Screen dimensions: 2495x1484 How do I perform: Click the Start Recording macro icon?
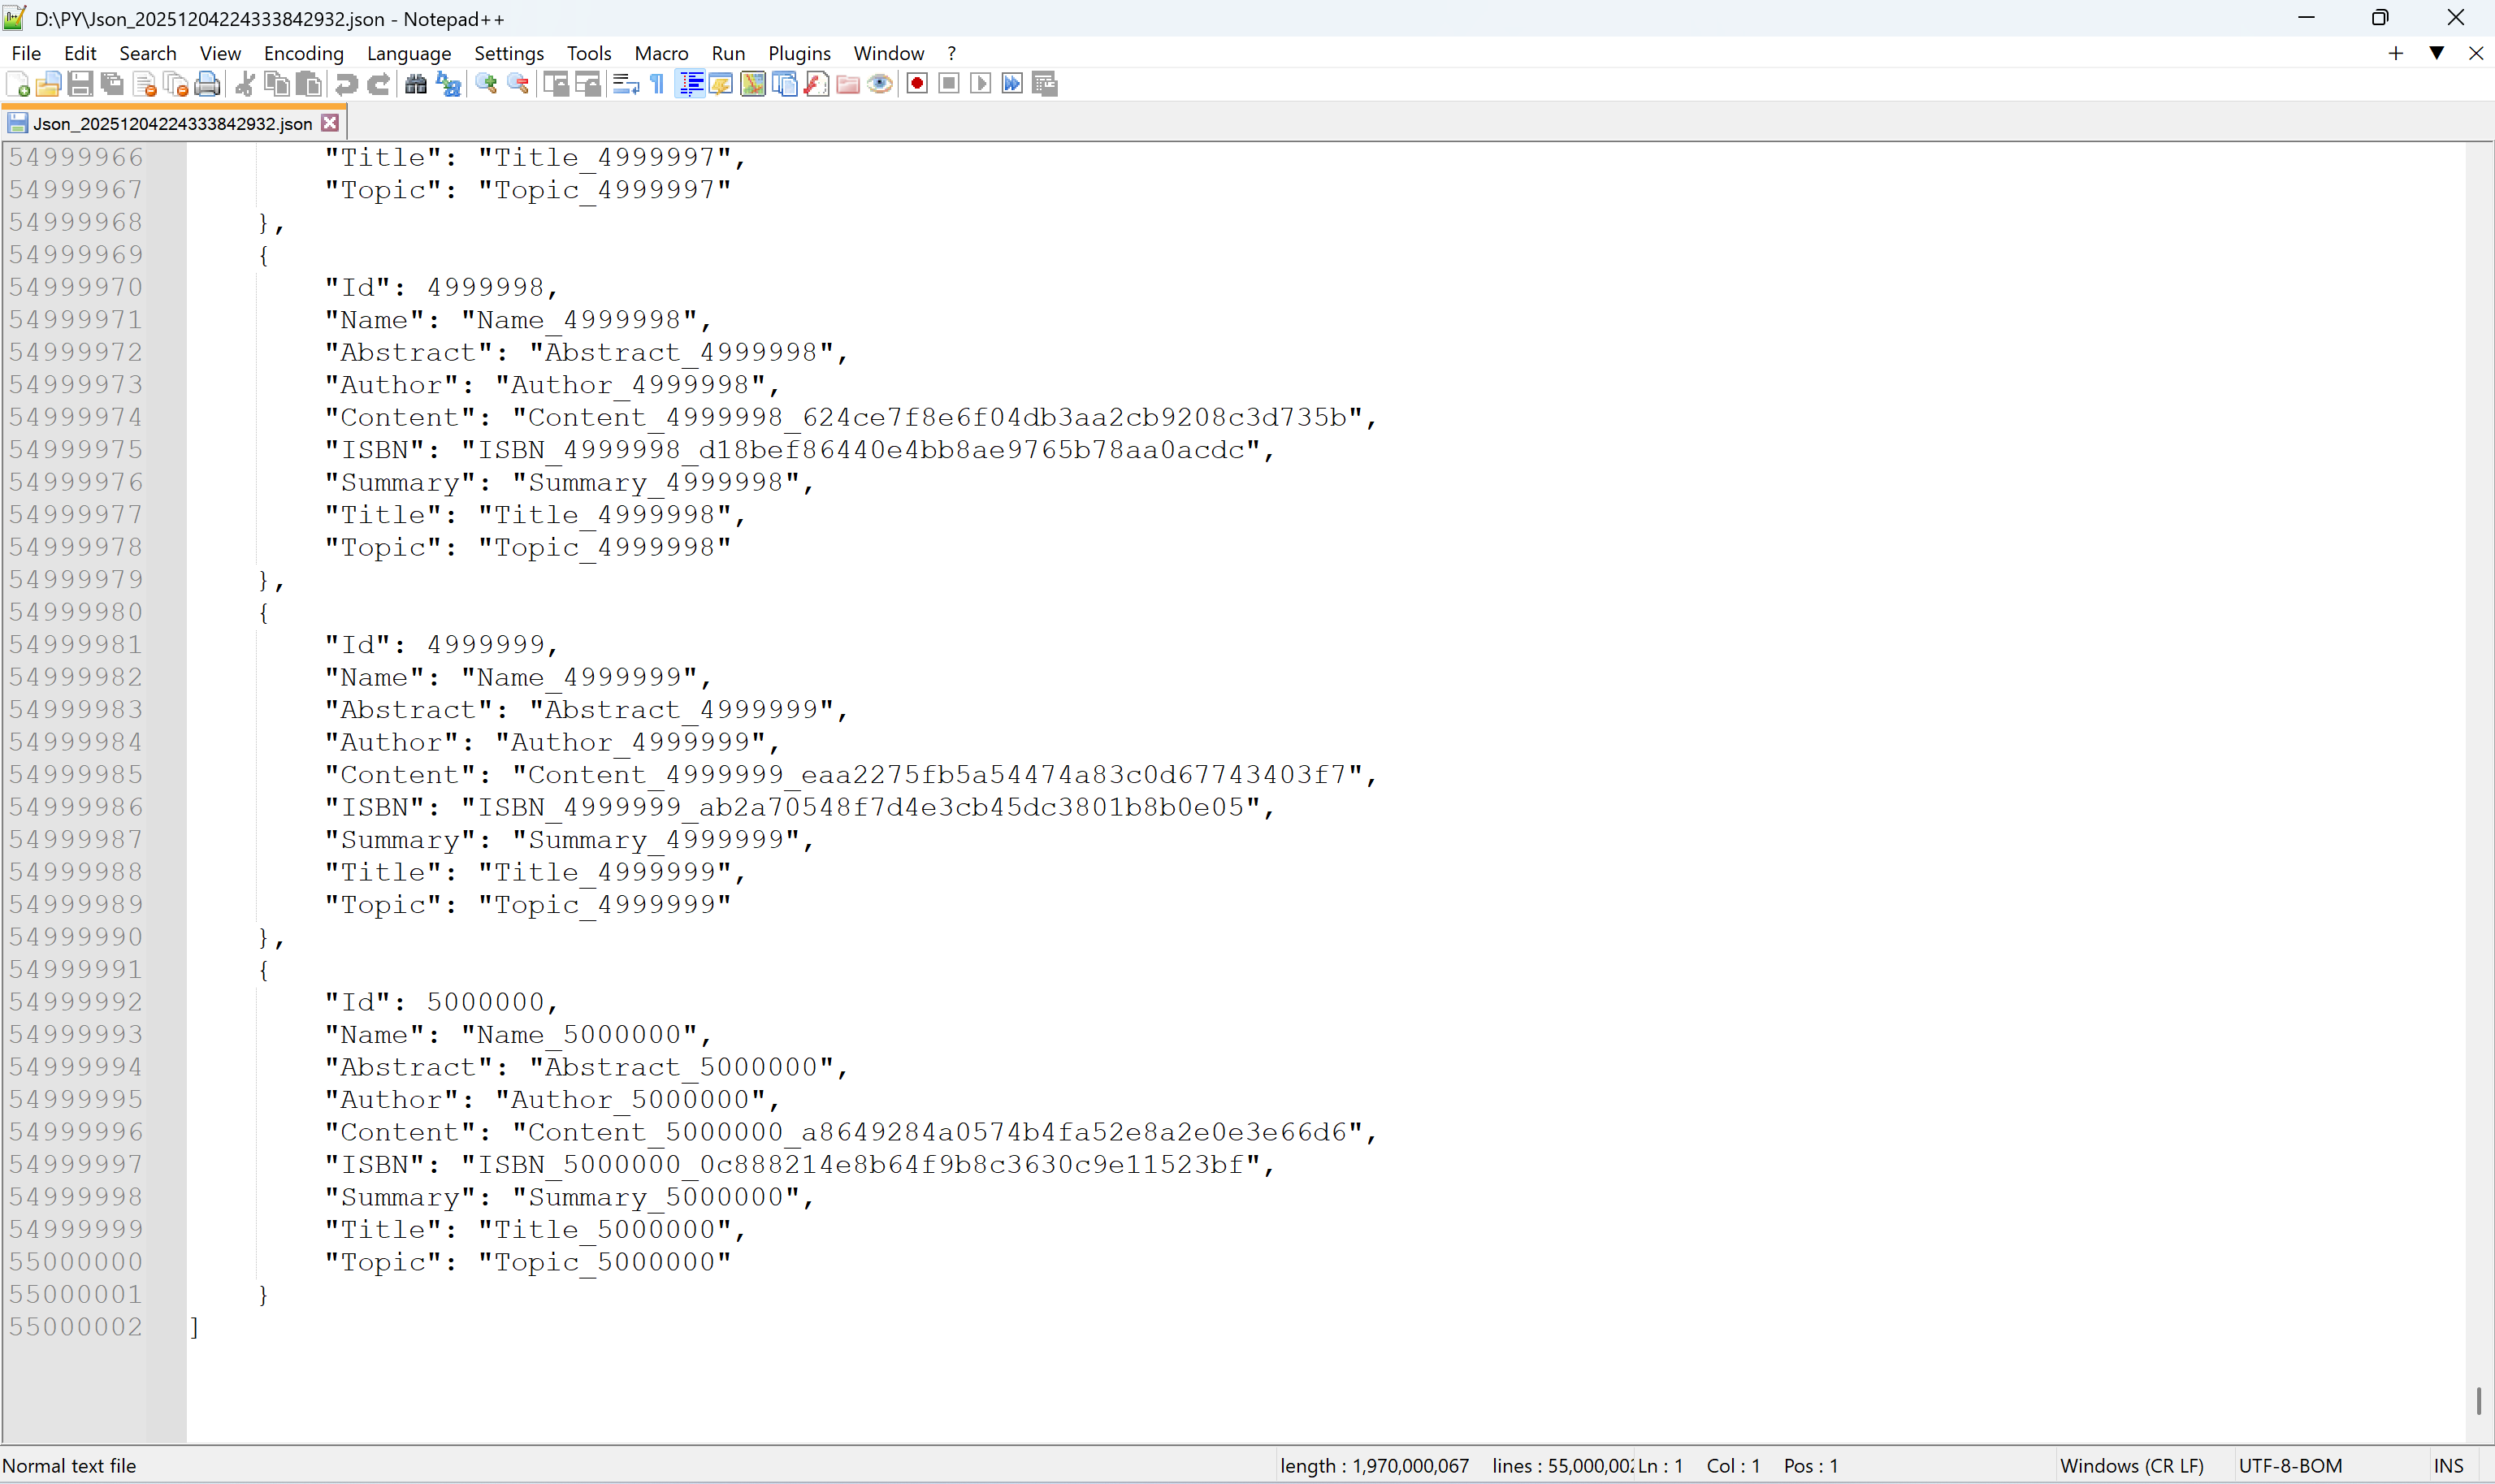[917, 84]
